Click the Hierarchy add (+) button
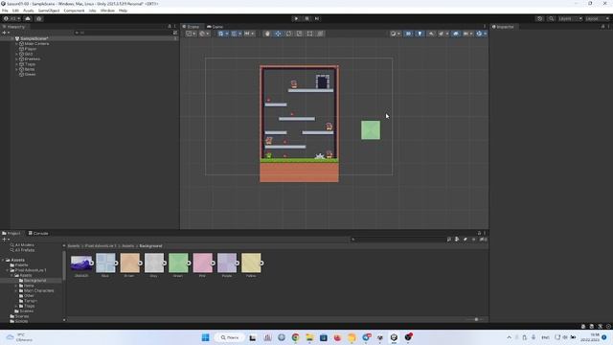Screen dimensions: 613x345 (x=6, y=33)
